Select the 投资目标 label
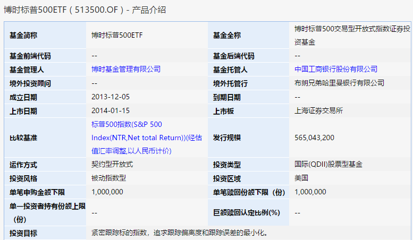Screen dimensions: 413x240 23,234
